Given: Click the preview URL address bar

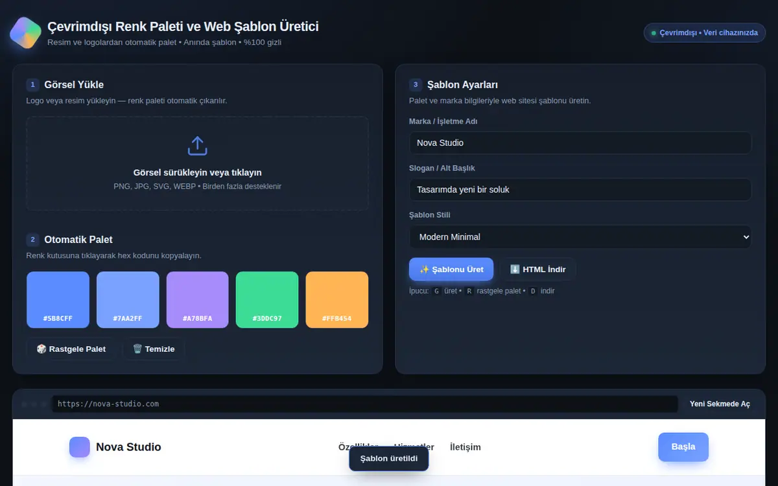Looking at the screenshot, I should (365, 404).
